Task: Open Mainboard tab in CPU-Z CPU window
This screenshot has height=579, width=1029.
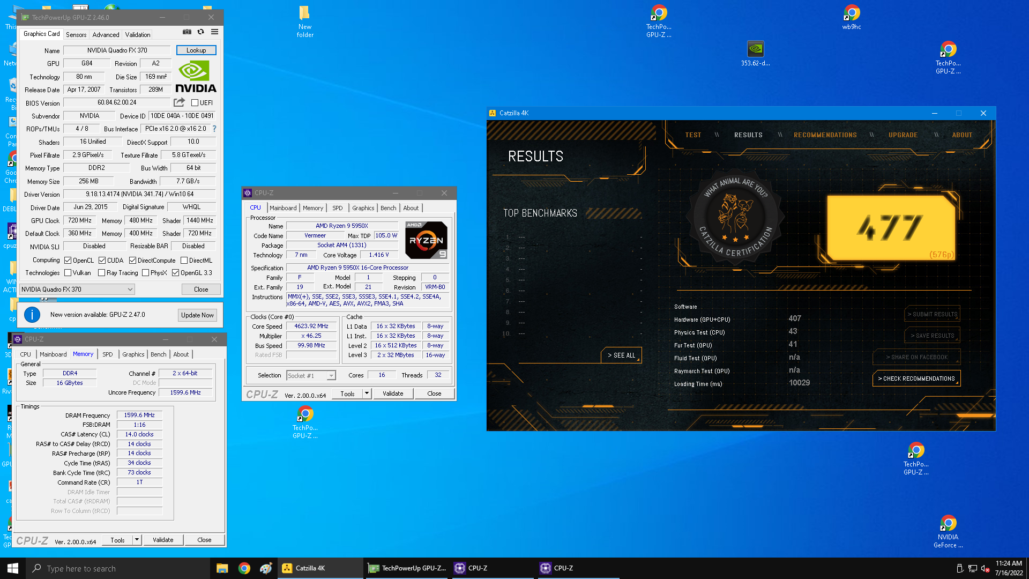Action: pos(283,208)
